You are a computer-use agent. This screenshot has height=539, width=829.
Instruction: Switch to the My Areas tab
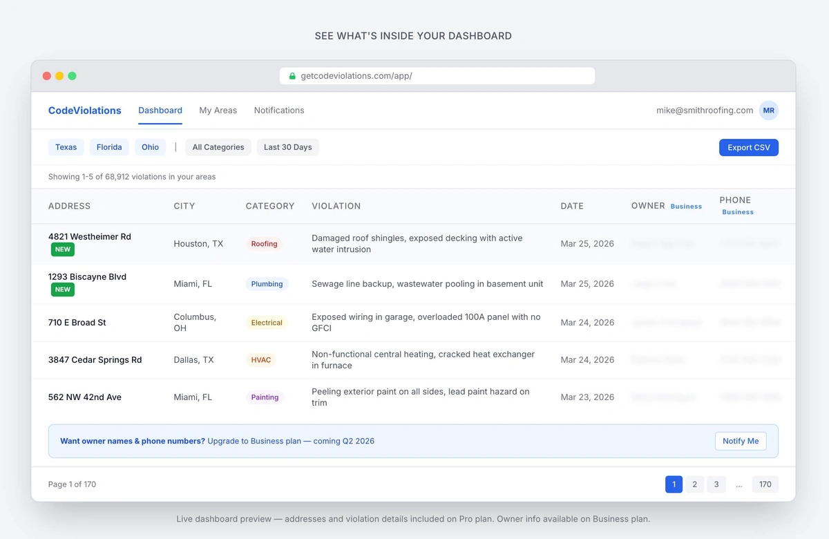click(218, 110)
